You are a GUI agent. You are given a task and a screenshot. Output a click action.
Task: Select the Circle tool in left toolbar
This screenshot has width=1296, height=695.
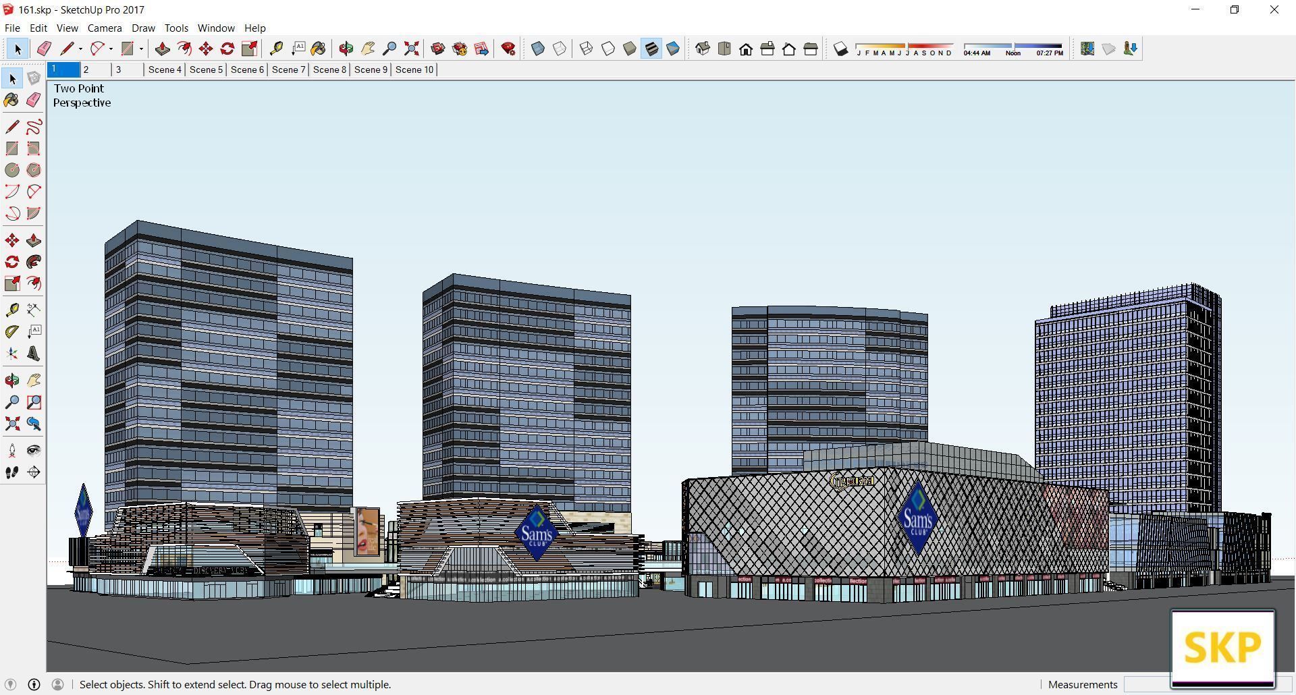12,170
